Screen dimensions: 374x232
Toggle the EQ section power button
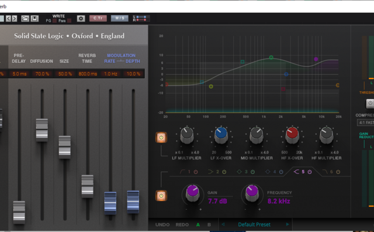(x=161, y=196)
